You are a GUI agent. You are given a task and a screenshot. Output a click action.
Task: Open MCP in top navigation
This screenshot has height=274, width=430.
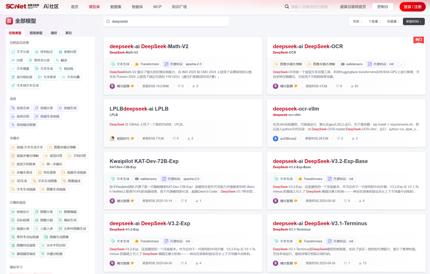point(157,7)
